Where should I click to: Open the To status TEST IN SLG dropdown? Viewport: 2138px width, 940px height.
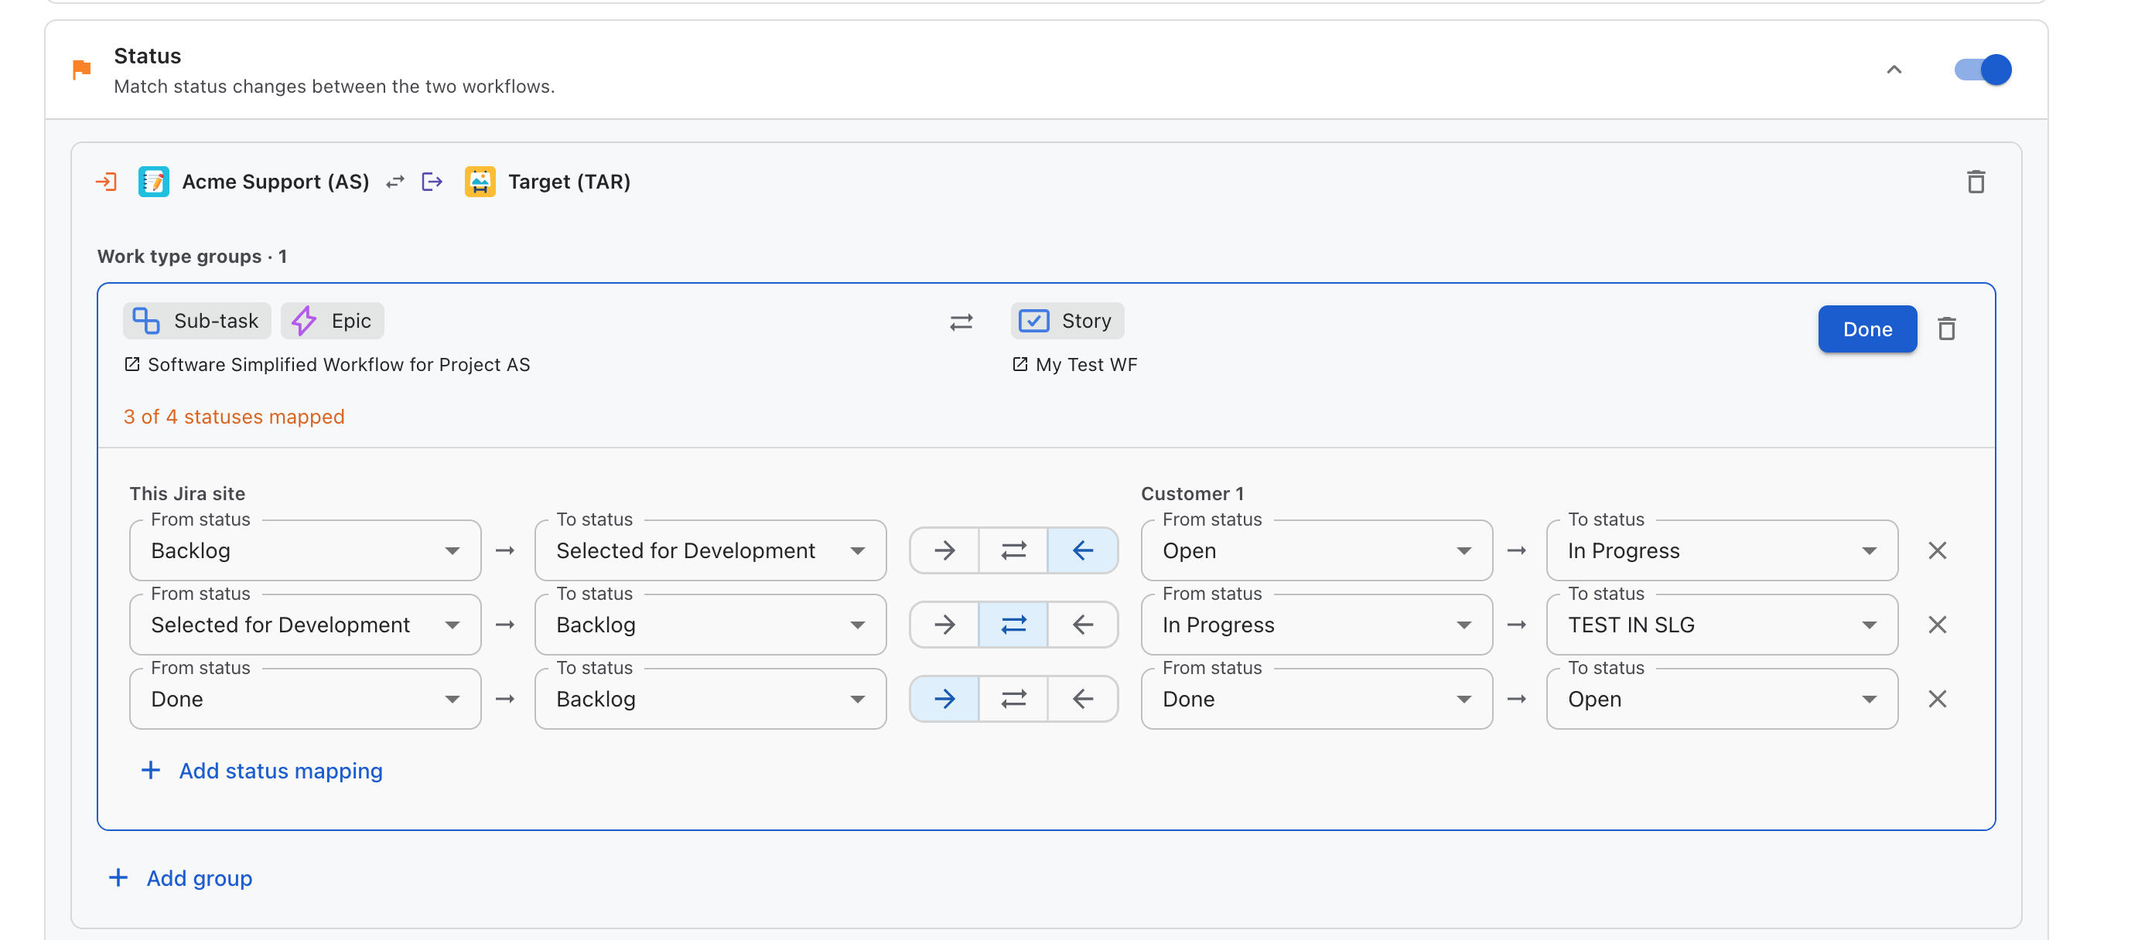coord(1722,625)
